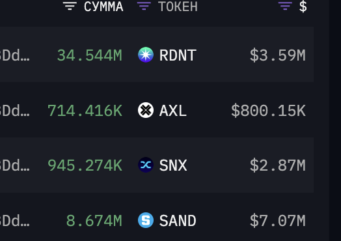Select the 714.416K amount value
The image size is (341, 241).
coord(85,111)
